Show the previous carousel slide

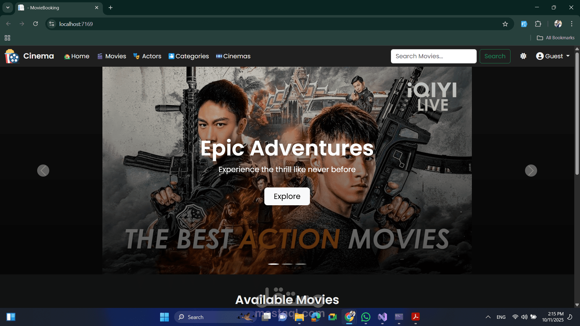(43, 171)
